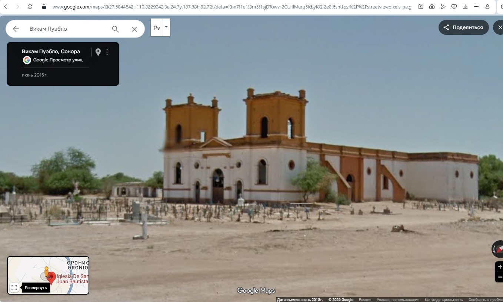
Task: Click the fullscreen expand icon on the minimap
Action: click(x=14, y=288)
